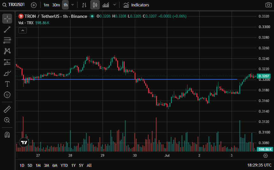Select the 3M date range
Image resolution: width=274 pixels, height=170 pixels.
click(46, 165)
